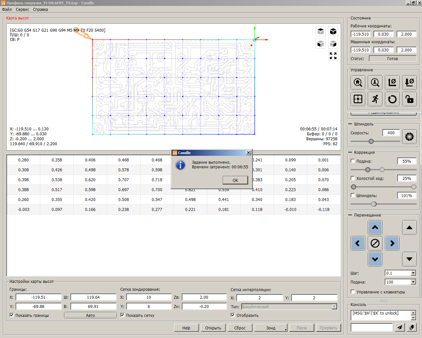This screenshot has height=338, width=422.
Task: Open the Шаг step size dropdown
Action: (413, 273)
